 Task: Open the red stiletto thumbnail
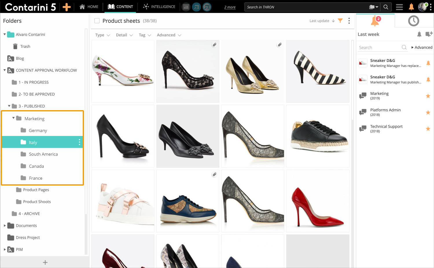(318, 201)
